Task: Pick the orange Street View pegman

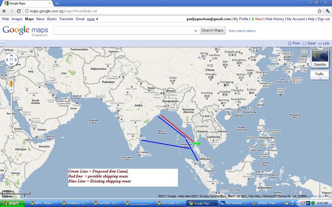Action: click(12, 83)
